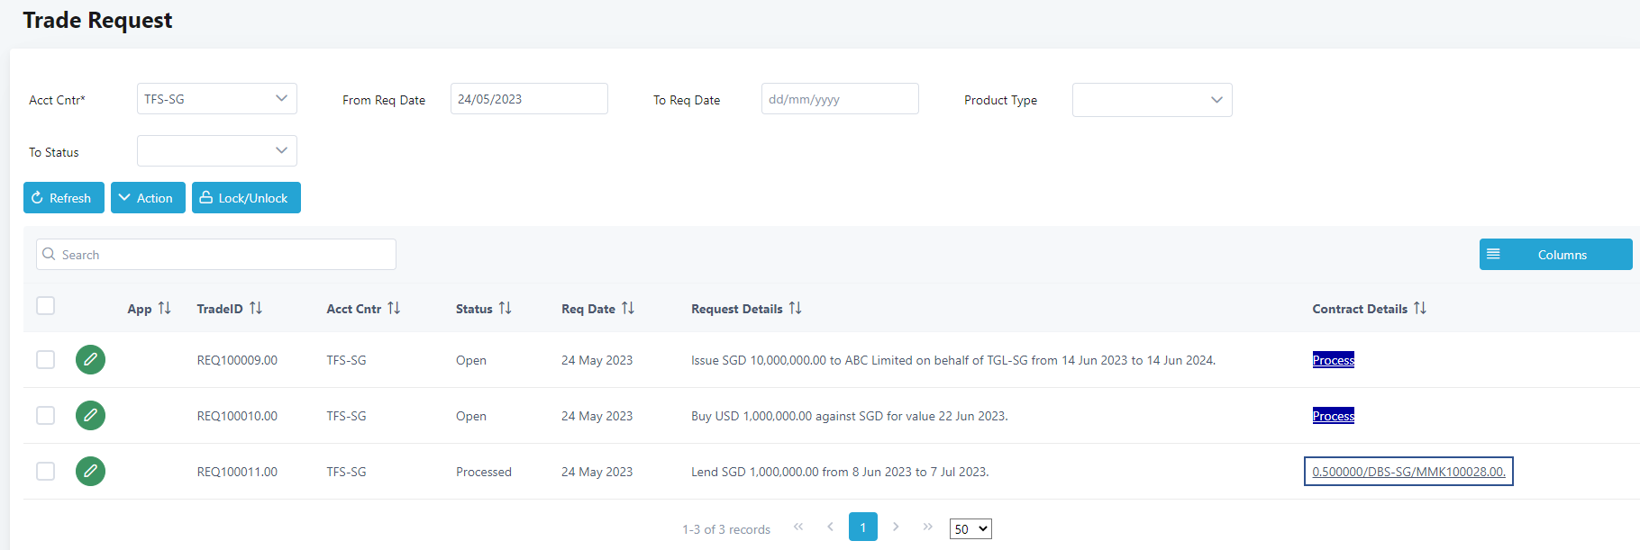
Task: Open the Product Type dropdown
Action: [1152, 100]
